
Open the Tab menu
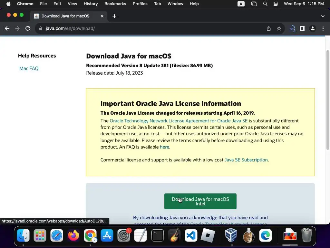coord(157,4)
